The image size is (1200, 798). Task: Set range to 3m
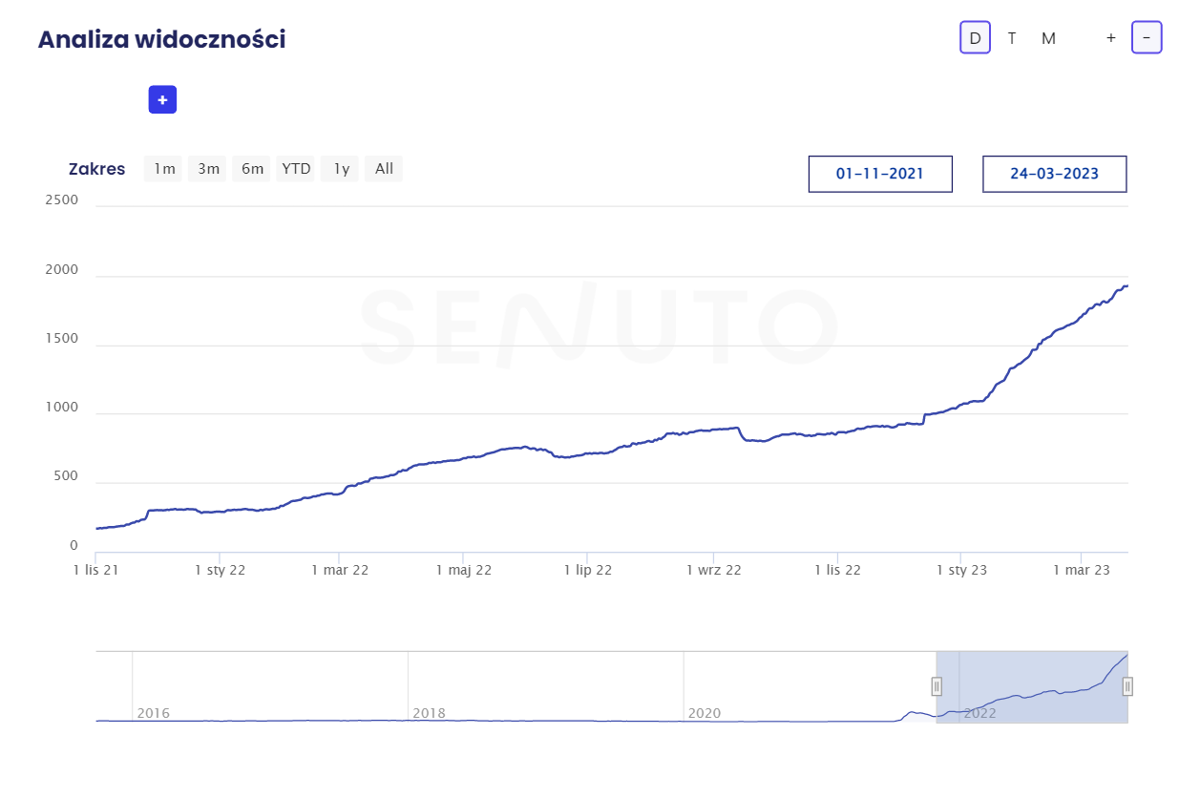[x=208, y=169]
